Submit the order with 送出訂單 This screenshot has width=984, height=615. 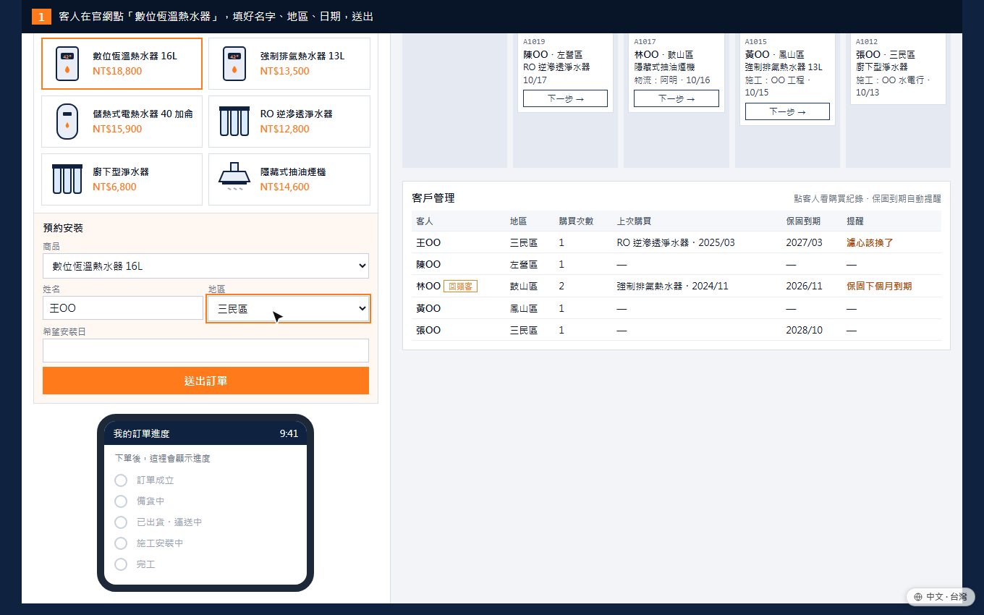click(x=205, y=381)
